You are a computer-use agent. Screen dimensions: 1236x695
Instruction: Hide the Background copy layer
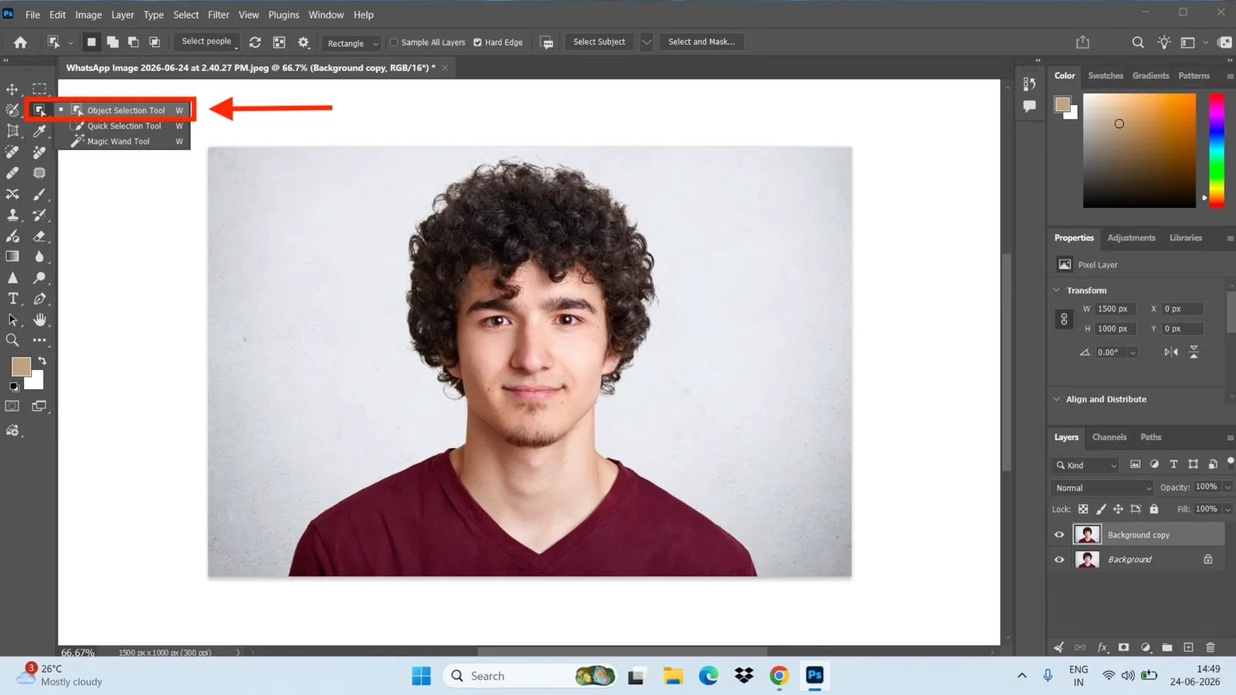[1059, 534]
